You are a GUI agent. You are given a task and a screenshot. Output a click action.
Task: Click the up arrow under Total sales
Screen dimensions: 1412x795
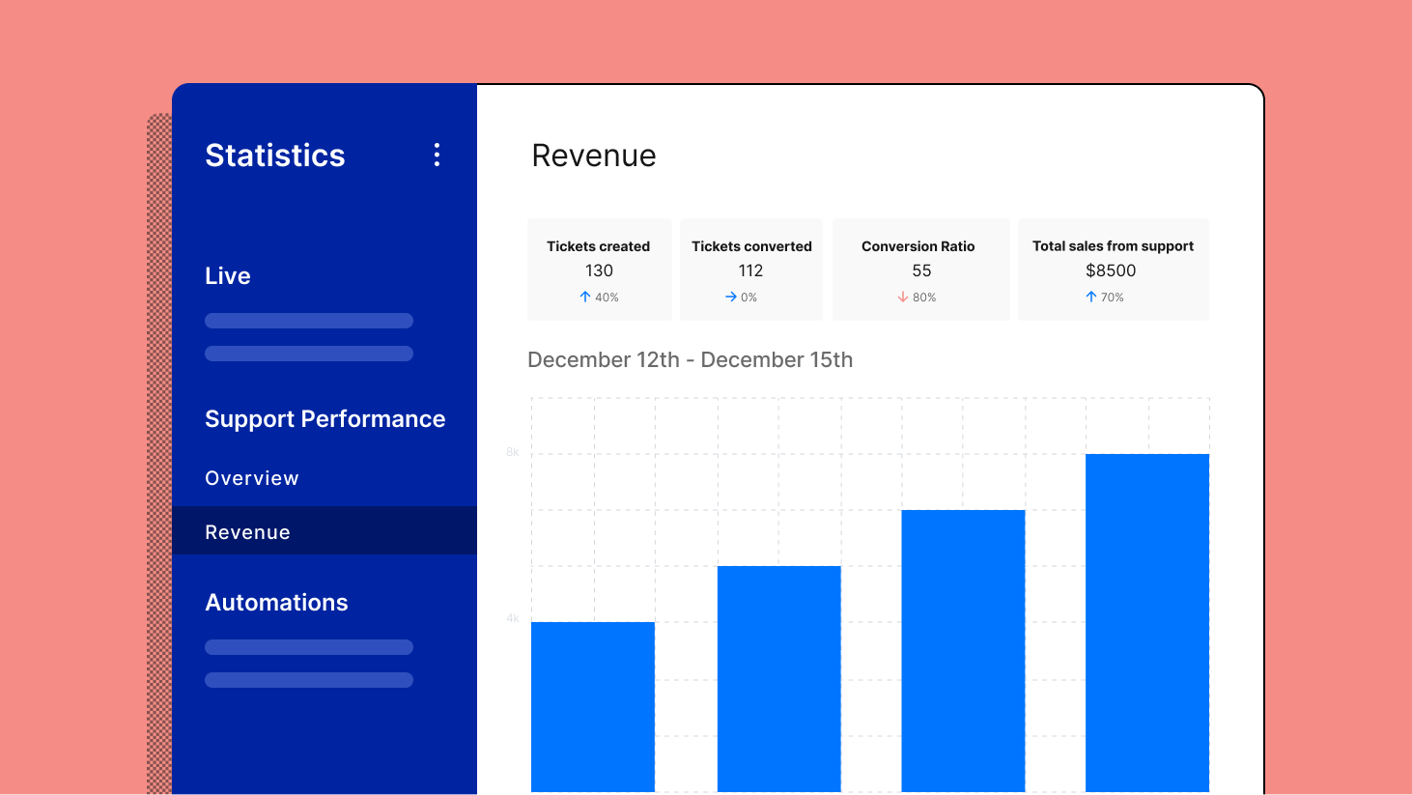(x=1090, y=297)
